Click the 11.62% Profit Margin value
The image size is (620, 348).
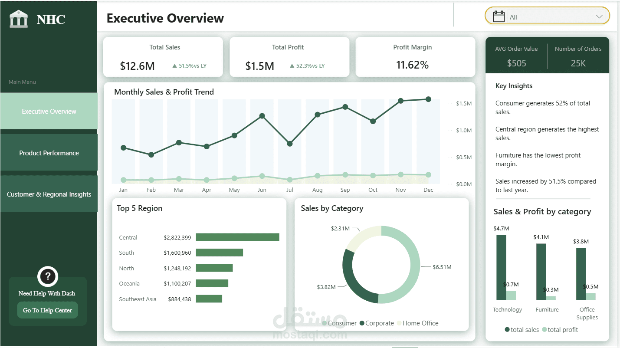coord(412,65)
